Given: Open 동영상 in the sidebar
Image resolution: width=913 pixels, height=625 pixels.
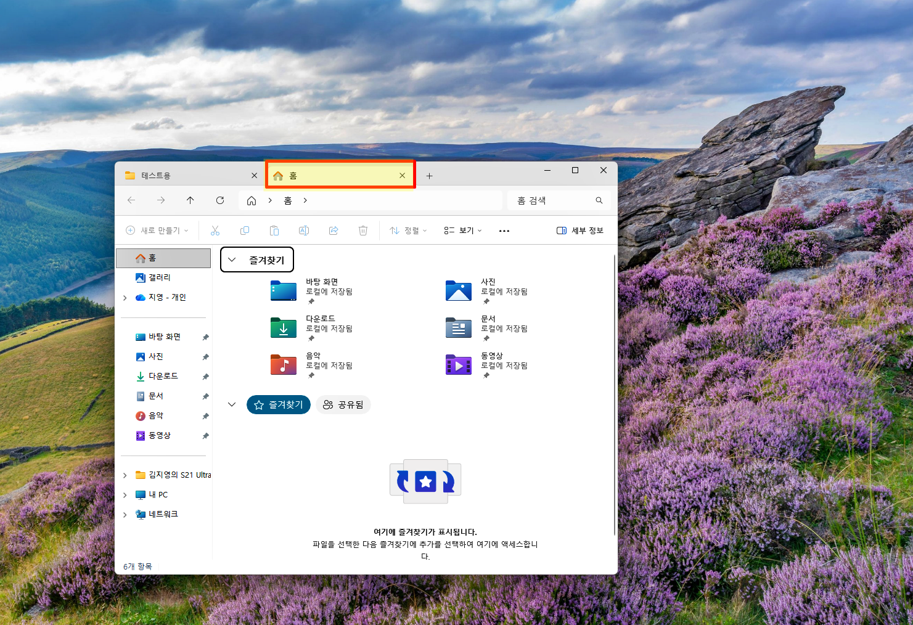Looking at the screenshot, I should 153,436.
